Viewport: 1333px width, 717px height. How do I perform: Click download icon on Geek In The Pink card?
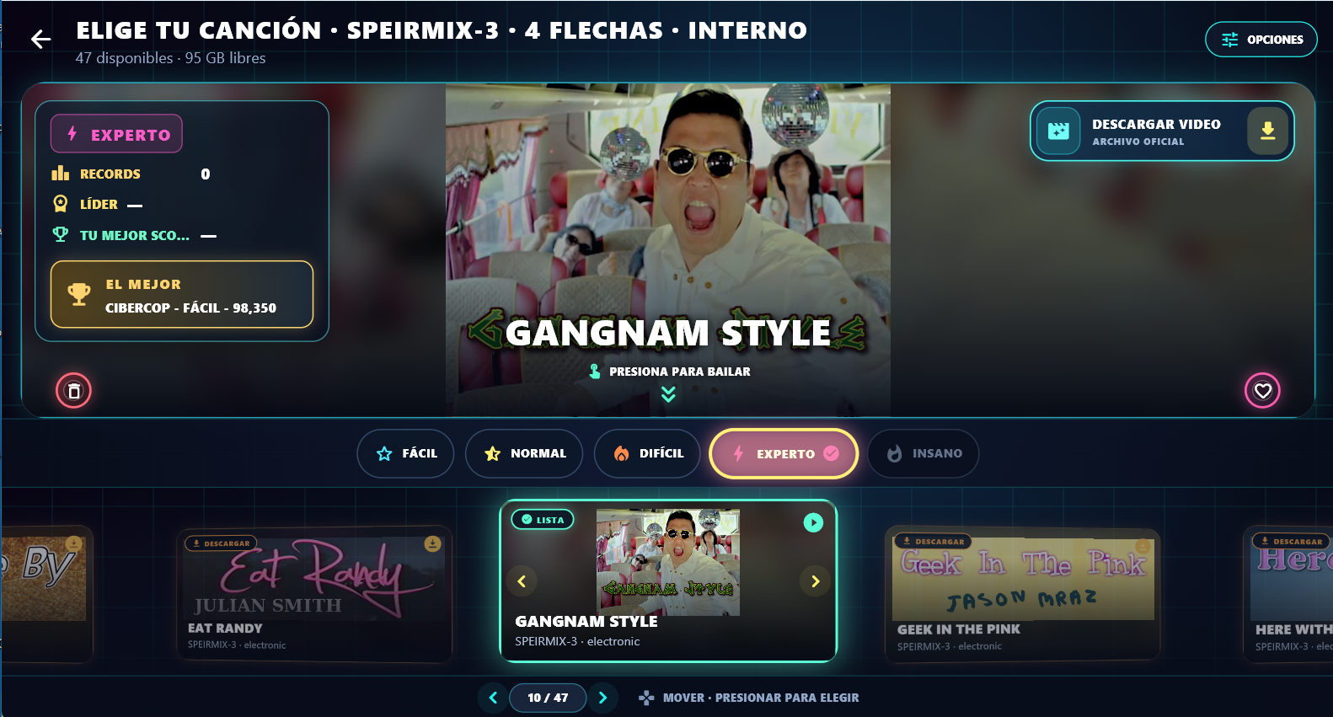[1143, 545]
